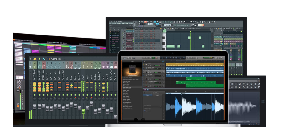Screen dimensions: 283x138
Task: Click the mixer toolbar play-arrow options icon
Action: pos(30,59)
